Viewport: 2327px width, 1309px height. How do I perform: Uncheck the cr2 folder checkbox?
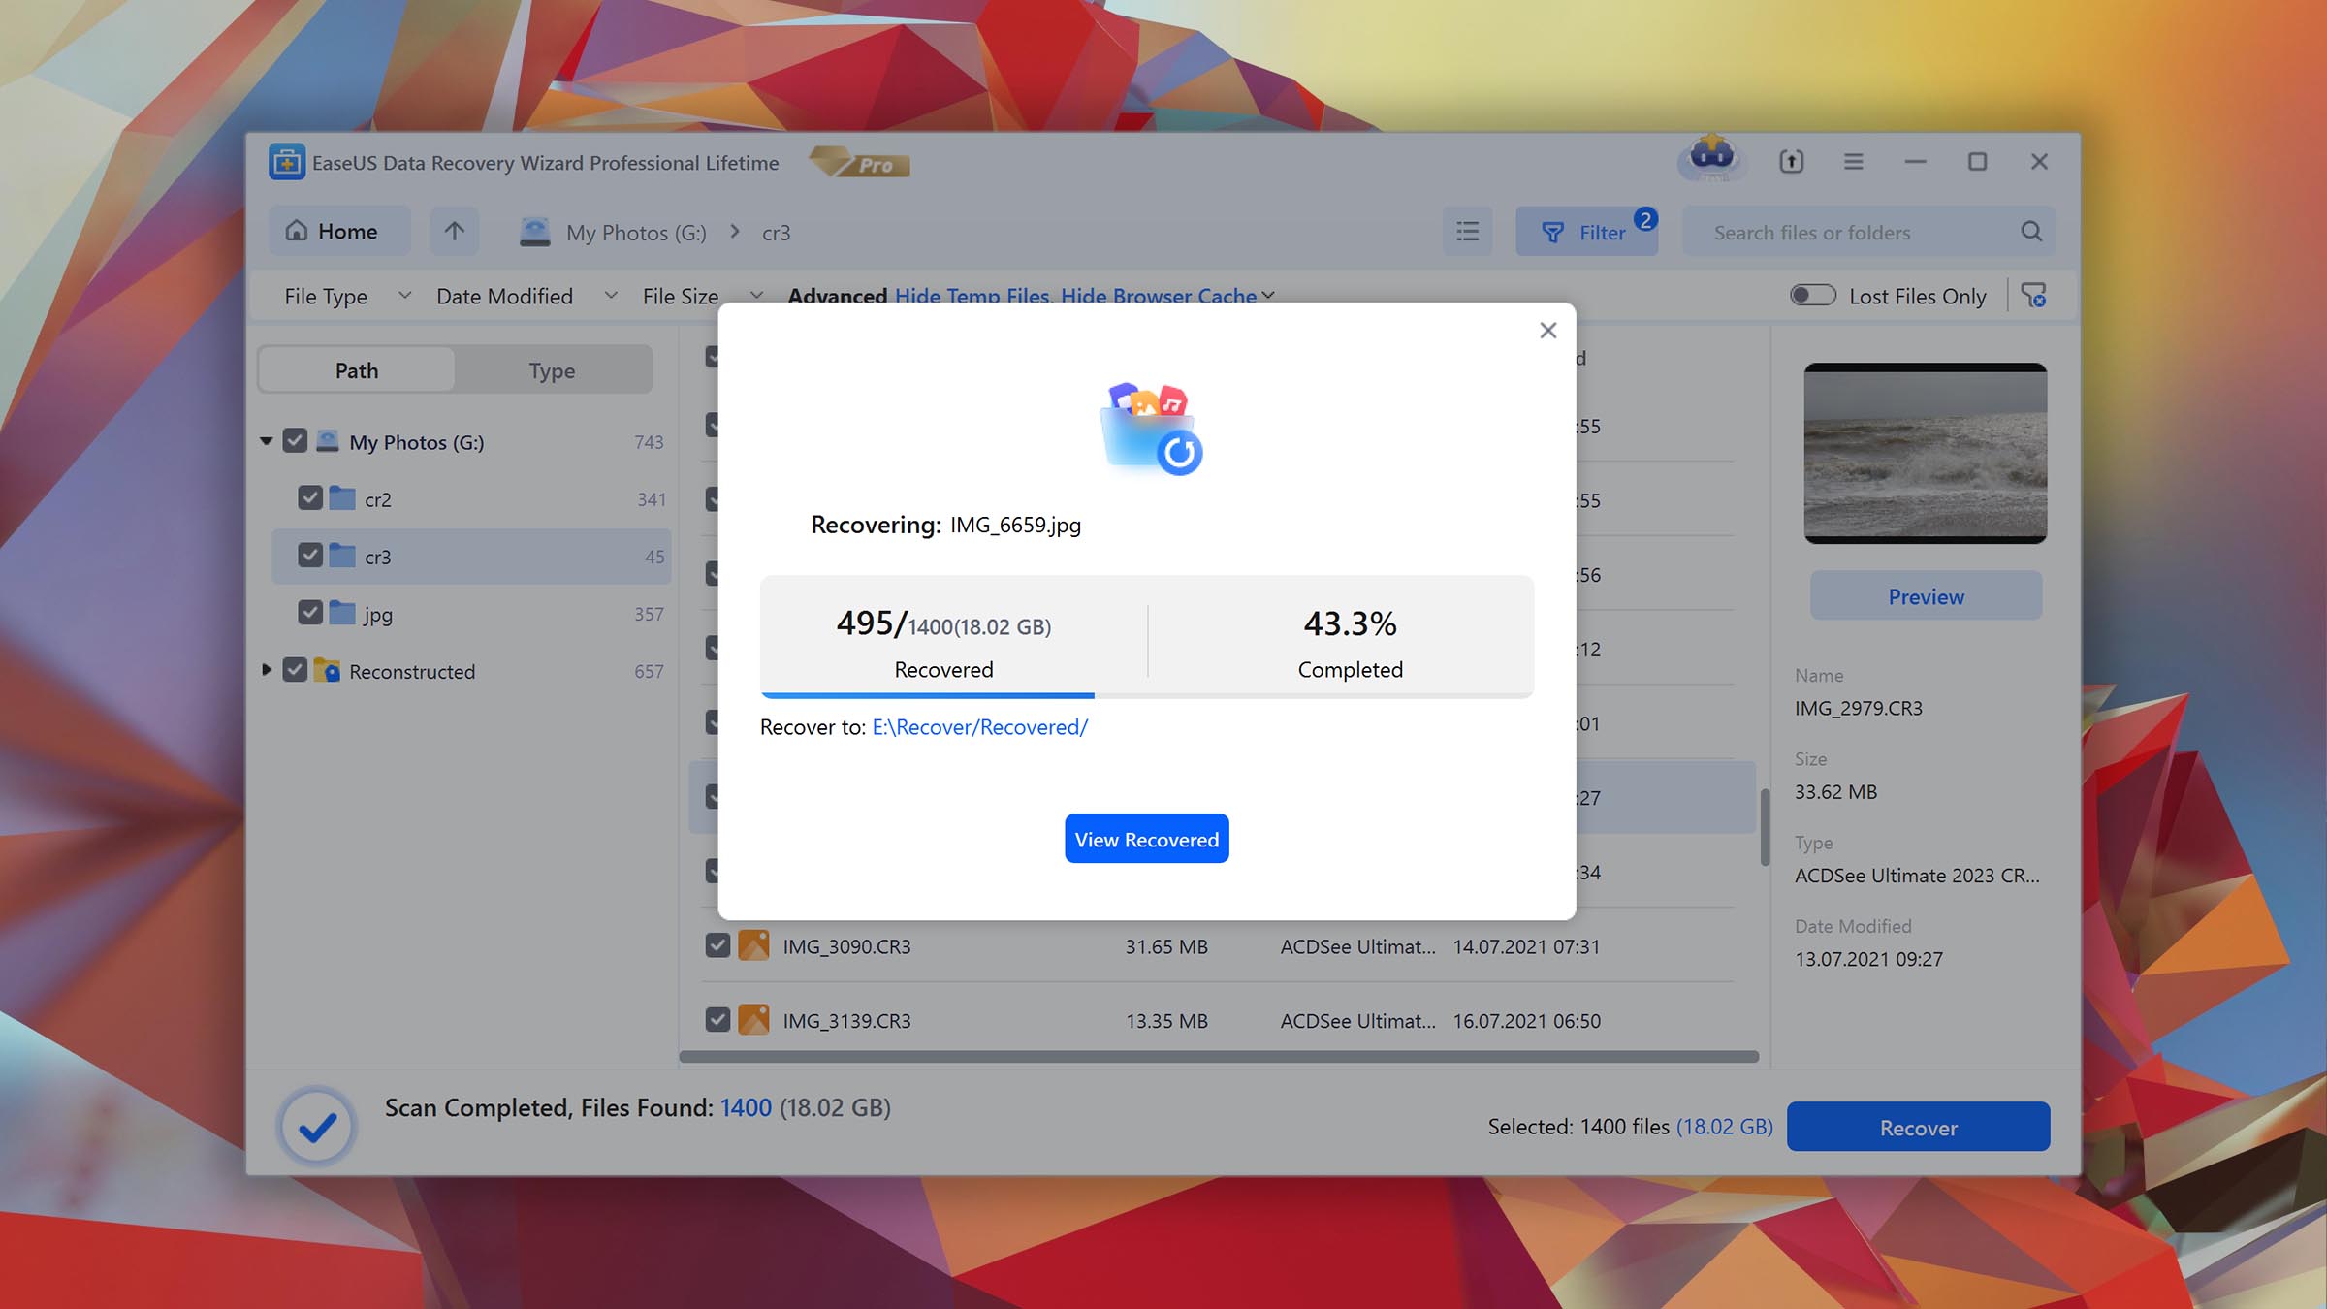(310, 498)
